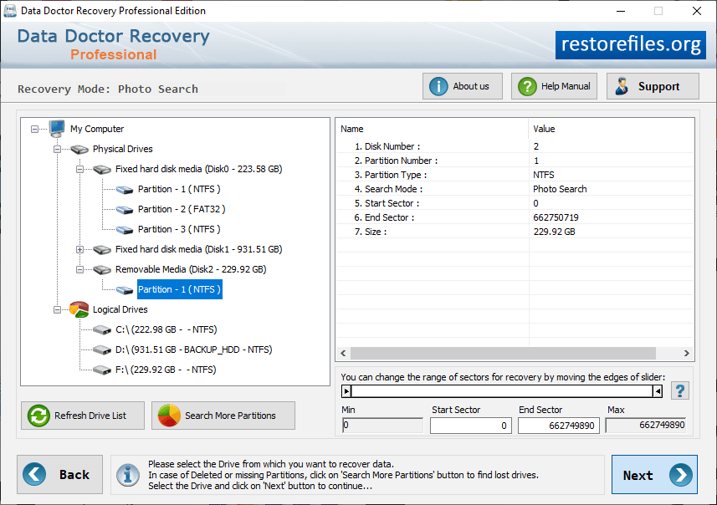Screen dimensions: 717x505
Task: Select the "3. Partition Type :" row
Action: pos(515,175)
